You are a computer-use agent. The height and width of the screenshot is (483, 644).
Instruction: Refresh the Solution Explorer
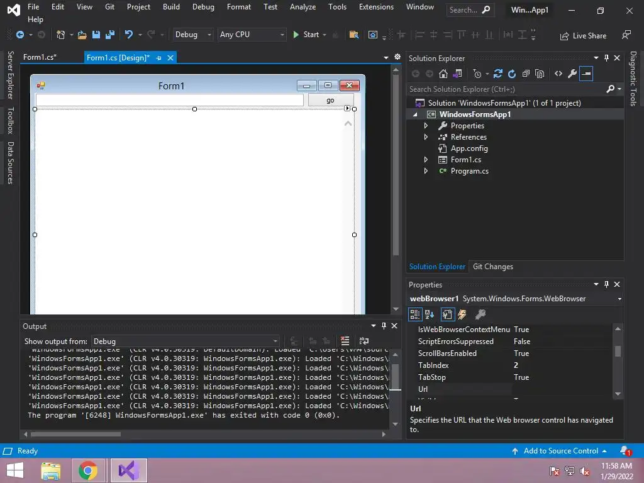pos(512,74)
